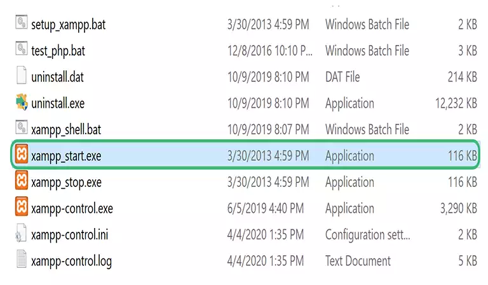Select the file name xampp_stop.exe
The height and width of the screenshot is (285, 488).
pos(66,182)
